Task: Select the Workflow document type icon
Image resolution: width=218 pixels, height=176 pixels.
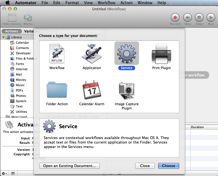Action: [x=57, y=53]
